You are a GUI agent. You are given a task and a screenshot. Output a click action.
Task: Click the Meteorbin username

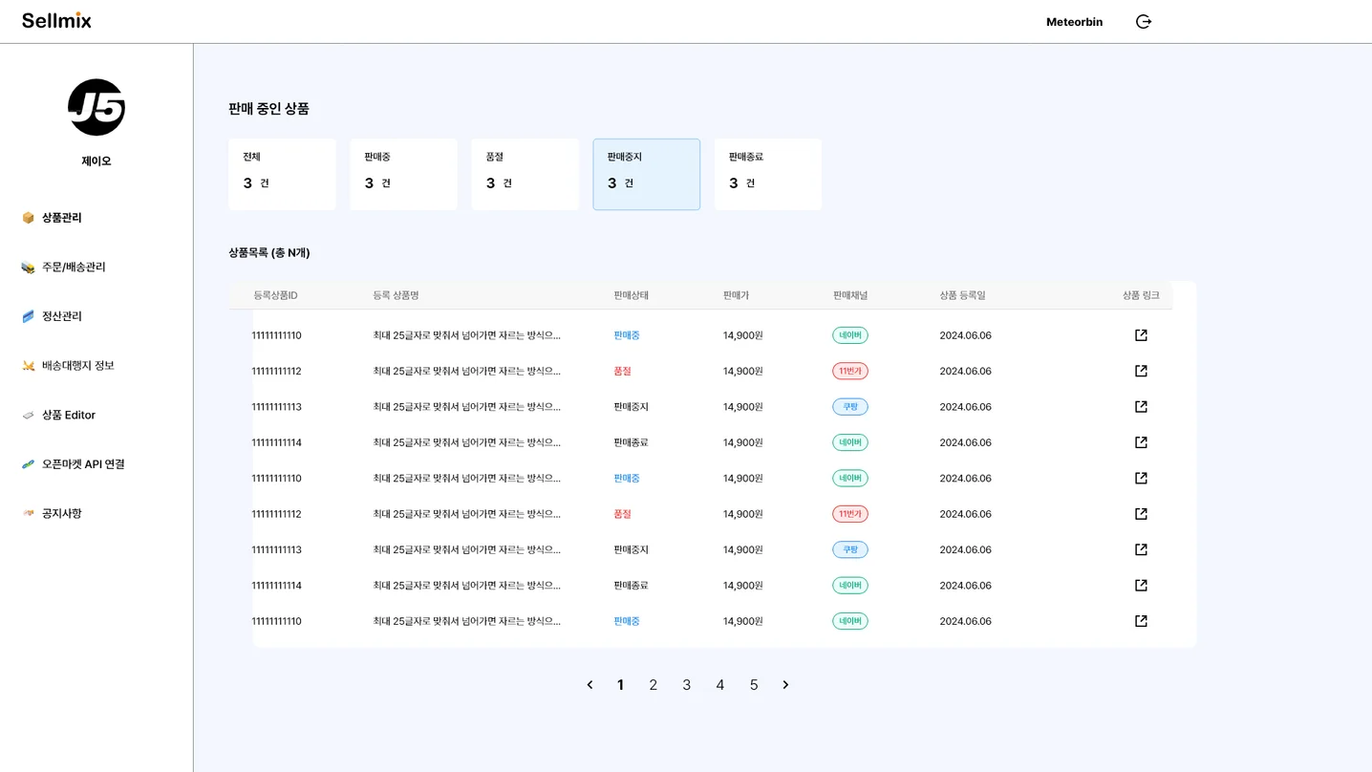coord(1074,22)
